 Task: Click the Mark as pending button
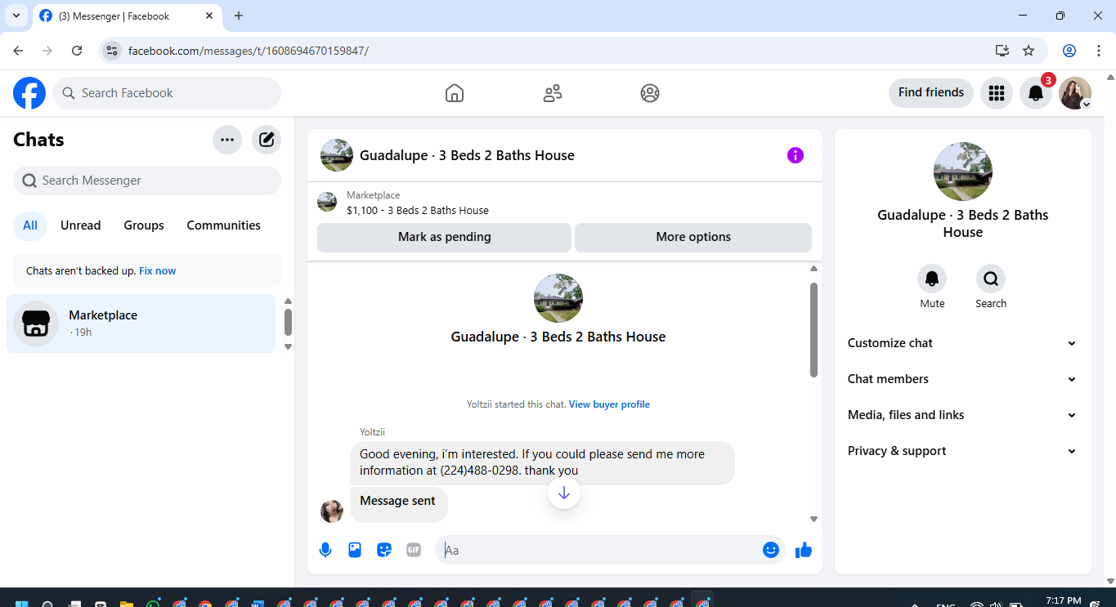pyautogui.click(x=444, y=237)
